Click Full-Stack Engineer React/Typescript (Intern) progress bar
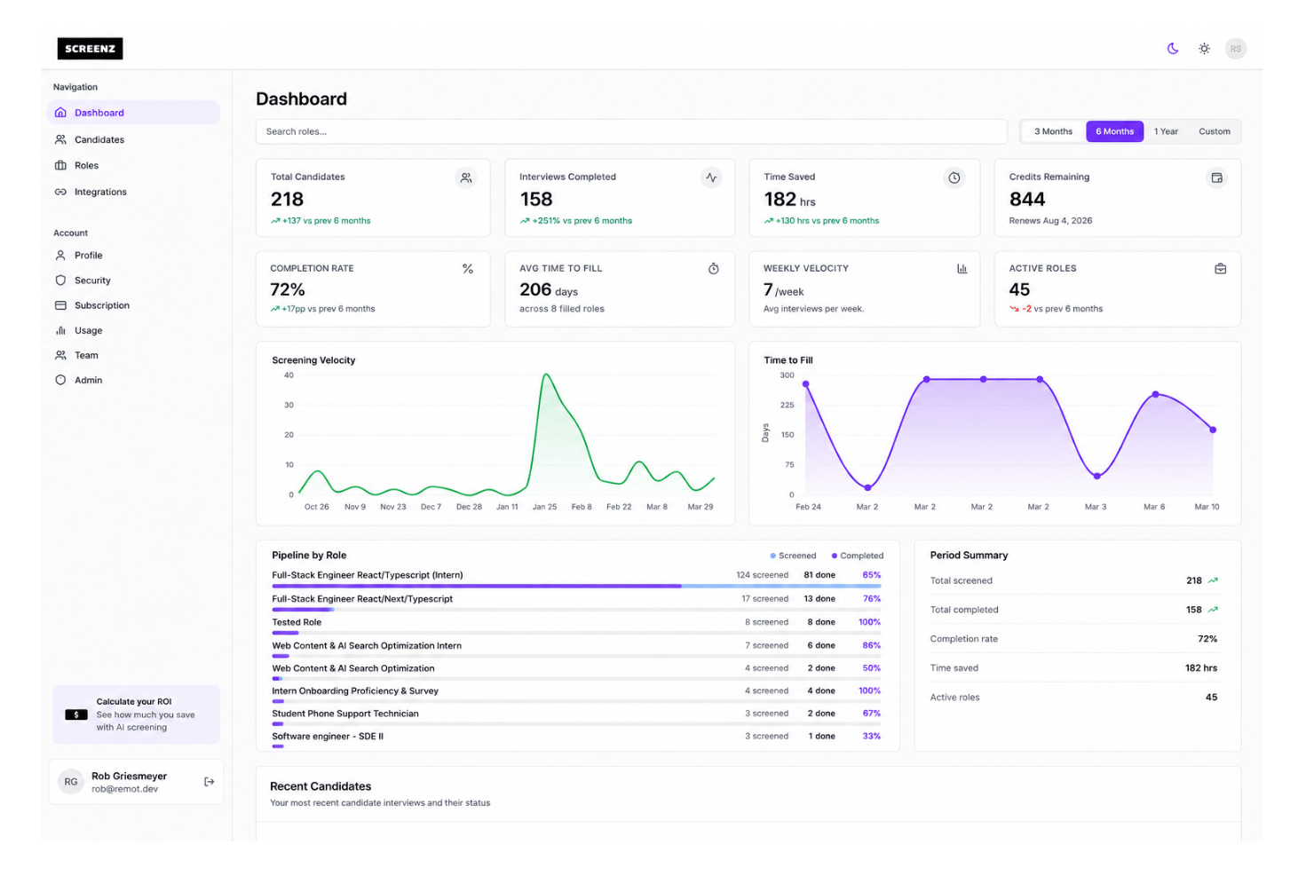This screenshot has height=876, width=1314. 576,587
